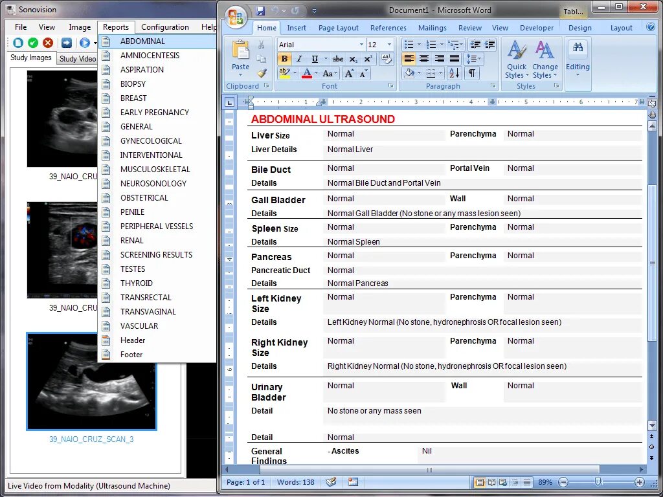Click the red X icon in Sonovision toolbar
663x497 pixels.
(x=48, y=43)
